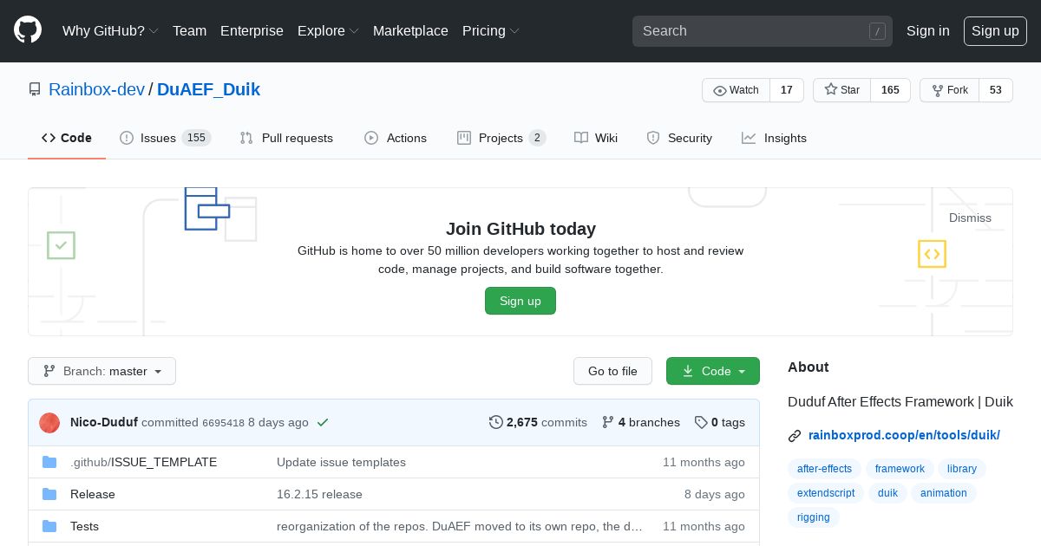The width and height of the screenshot is (1041, 546).
Task: Open the Nico-Duduf author link
Action: coord(104,422)
